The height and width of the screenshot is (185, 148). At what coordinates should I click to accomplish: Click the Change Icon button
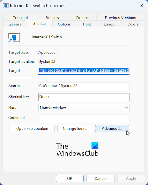[x=75, y=129]
